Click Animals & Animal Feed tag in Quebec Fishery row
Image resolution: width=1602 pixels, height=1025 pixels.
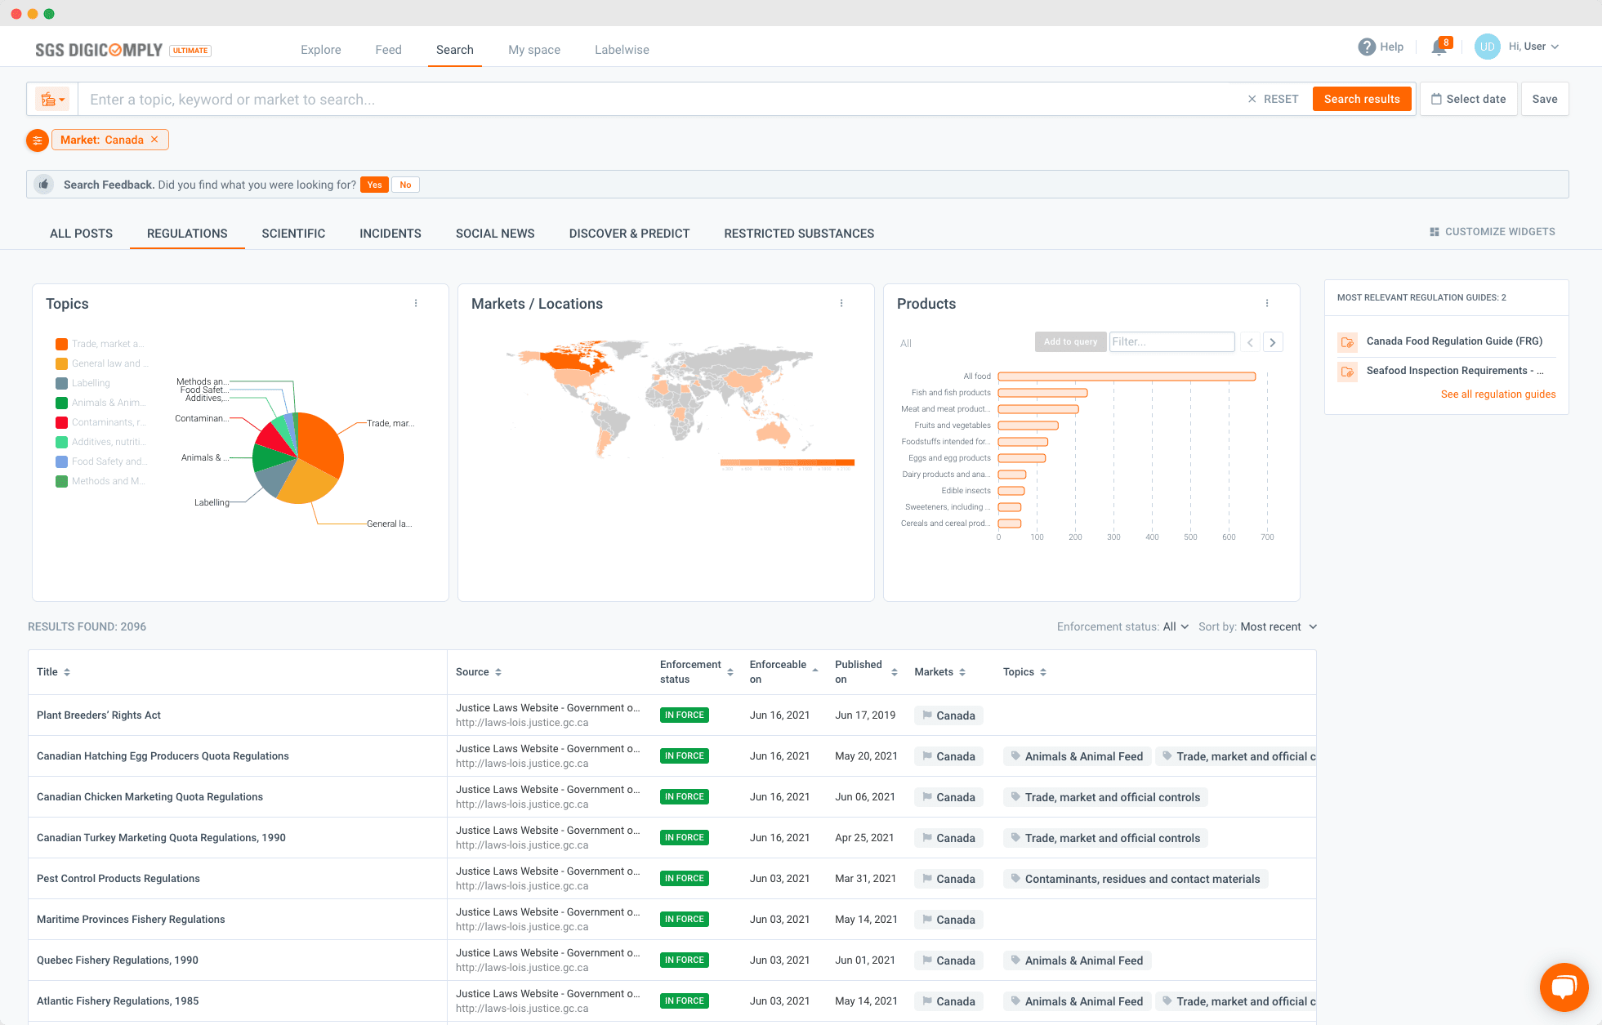1077,960
